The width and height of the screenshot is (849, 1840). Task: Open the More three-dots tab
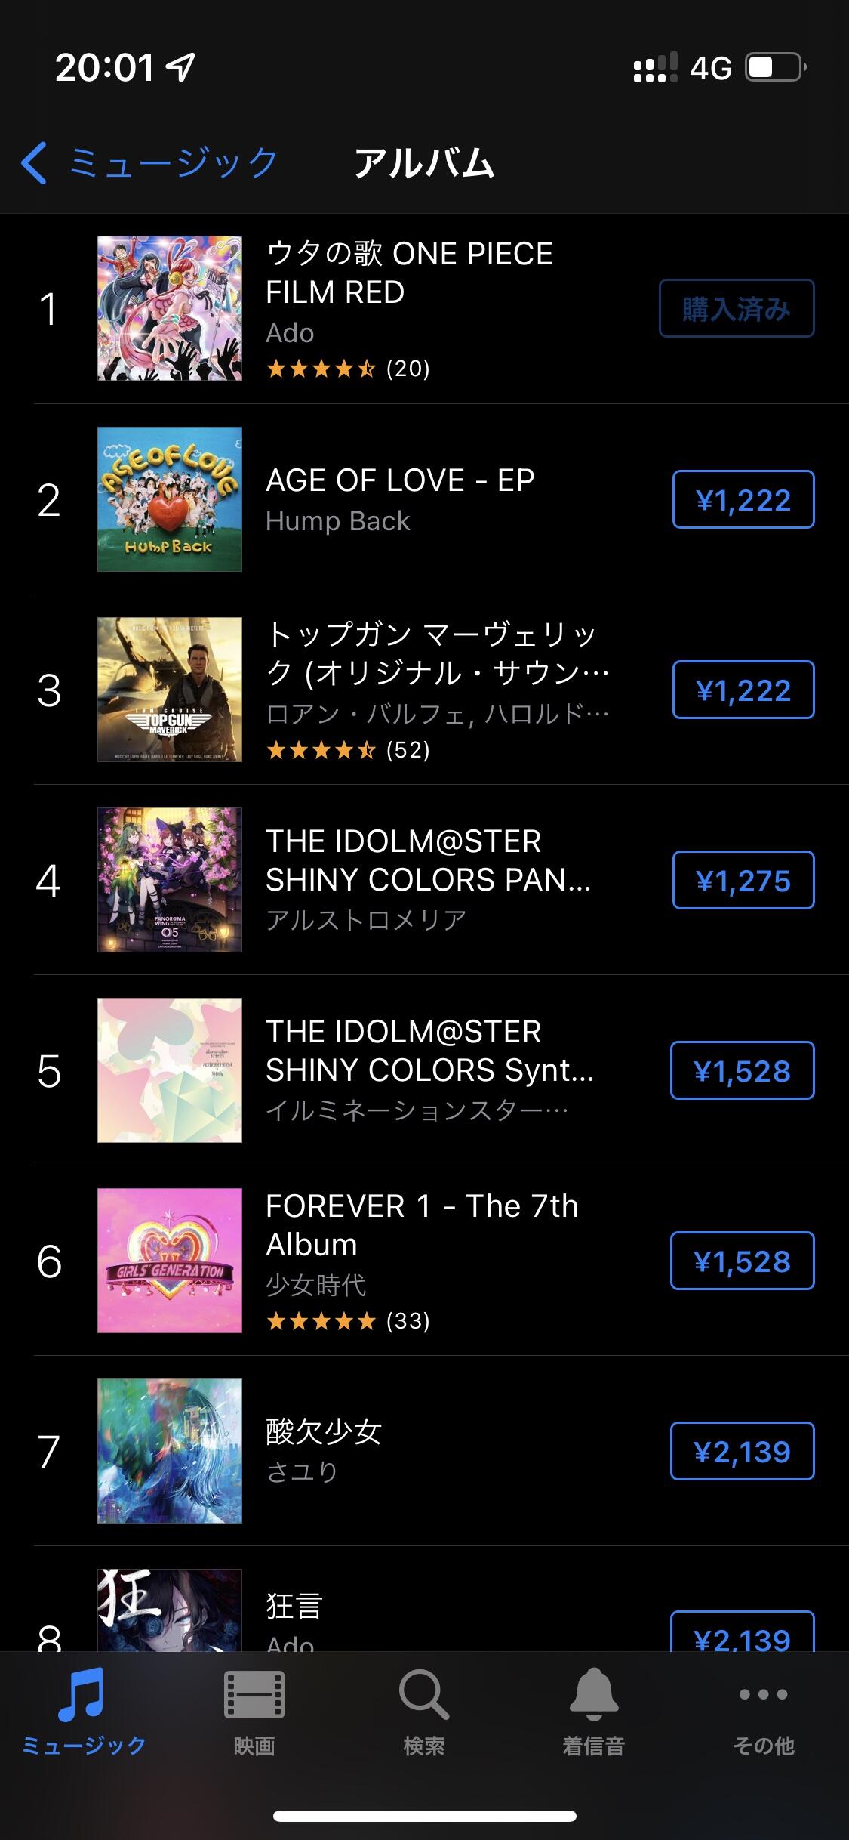(763, 1694)
